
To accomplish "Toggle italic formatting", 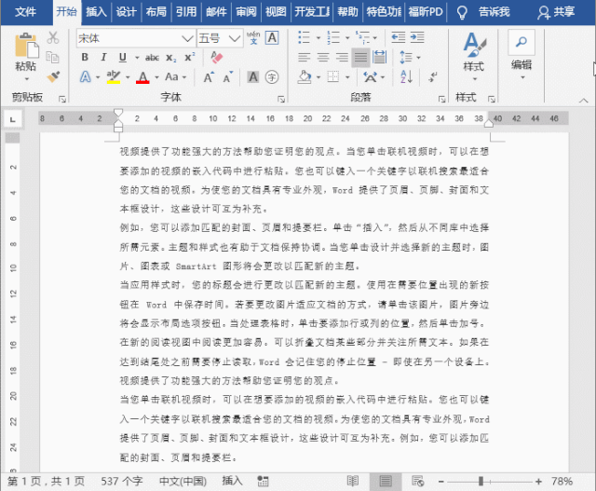I will [x=103, y=57].
